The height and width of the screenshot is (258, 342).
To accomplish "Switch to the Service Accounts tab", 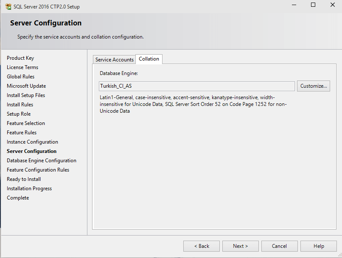I will (114, 59).
